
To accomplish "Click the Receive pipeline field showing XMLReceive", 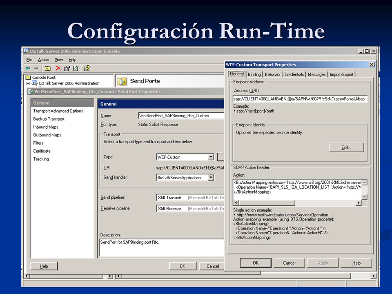I will 190,209.
